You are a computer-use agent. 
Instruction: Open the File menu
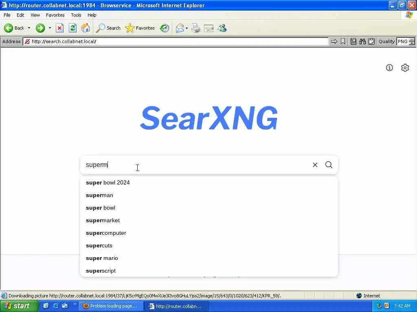pos(7,15)
